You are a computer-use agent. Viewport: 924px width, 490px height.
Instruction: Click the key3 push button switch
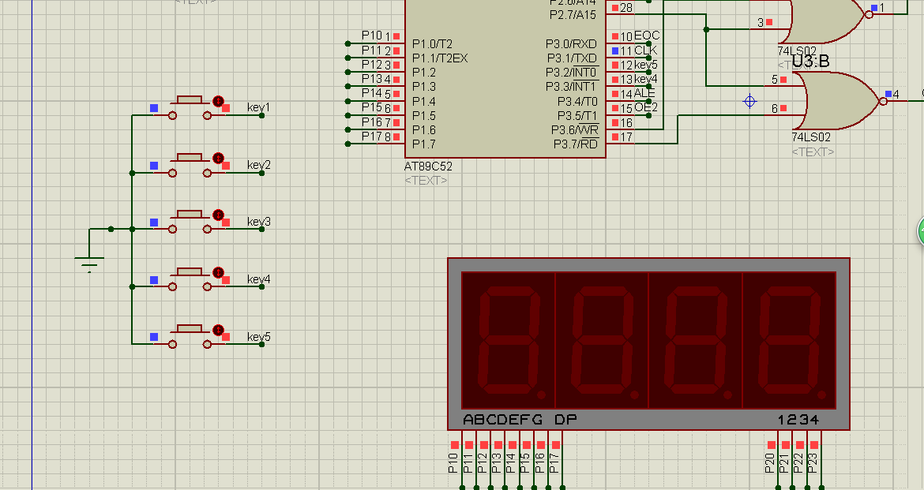[190, 222]
